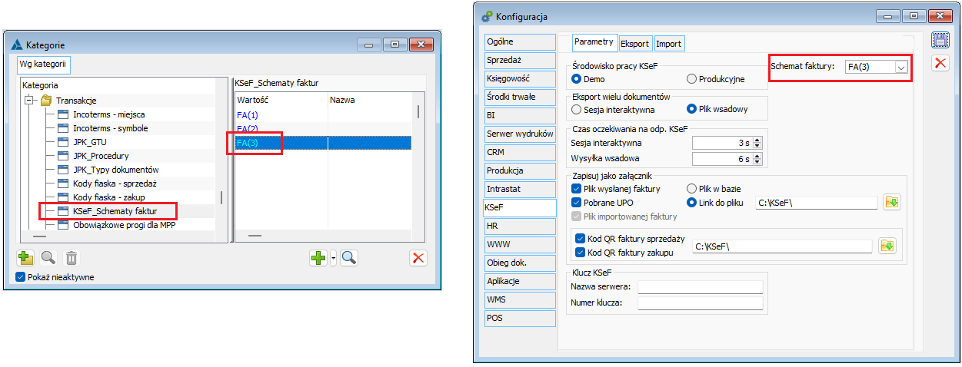Image resolution: width=962 pixels, height=367 pixels.
Task: Click the grayed trash delete icon
Action: pyautogui.click(x=71, y=259)
